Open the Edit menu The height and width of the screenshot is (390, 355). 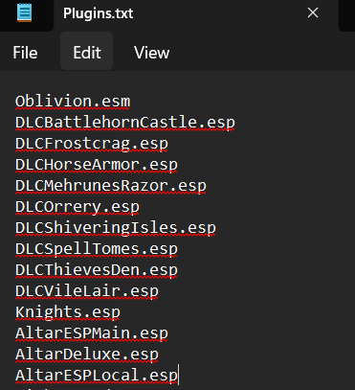(x=87, y=53)
